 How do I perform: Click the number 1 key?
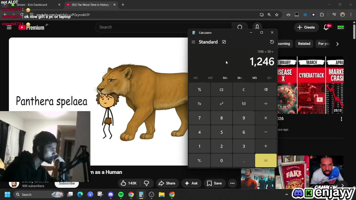pos(199,146)
